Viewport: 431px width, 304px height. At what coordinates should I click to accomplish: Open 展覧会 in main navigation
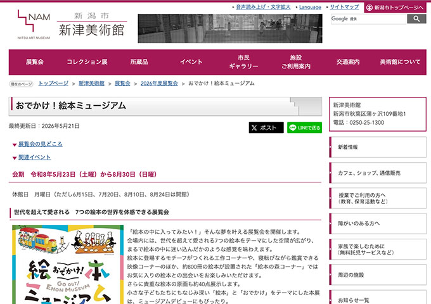[x=35, y=62]
